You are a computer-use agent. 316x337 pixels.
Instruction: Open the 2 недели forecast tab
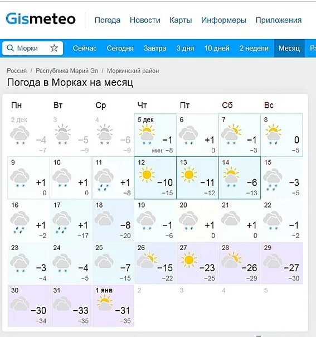(x=254, y=48)
